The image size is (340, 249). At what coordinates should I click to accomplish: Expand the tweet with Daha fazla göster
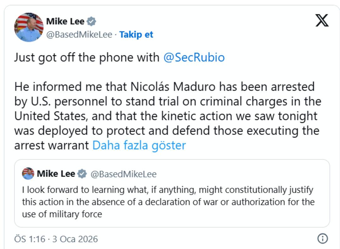pos(139,145)
